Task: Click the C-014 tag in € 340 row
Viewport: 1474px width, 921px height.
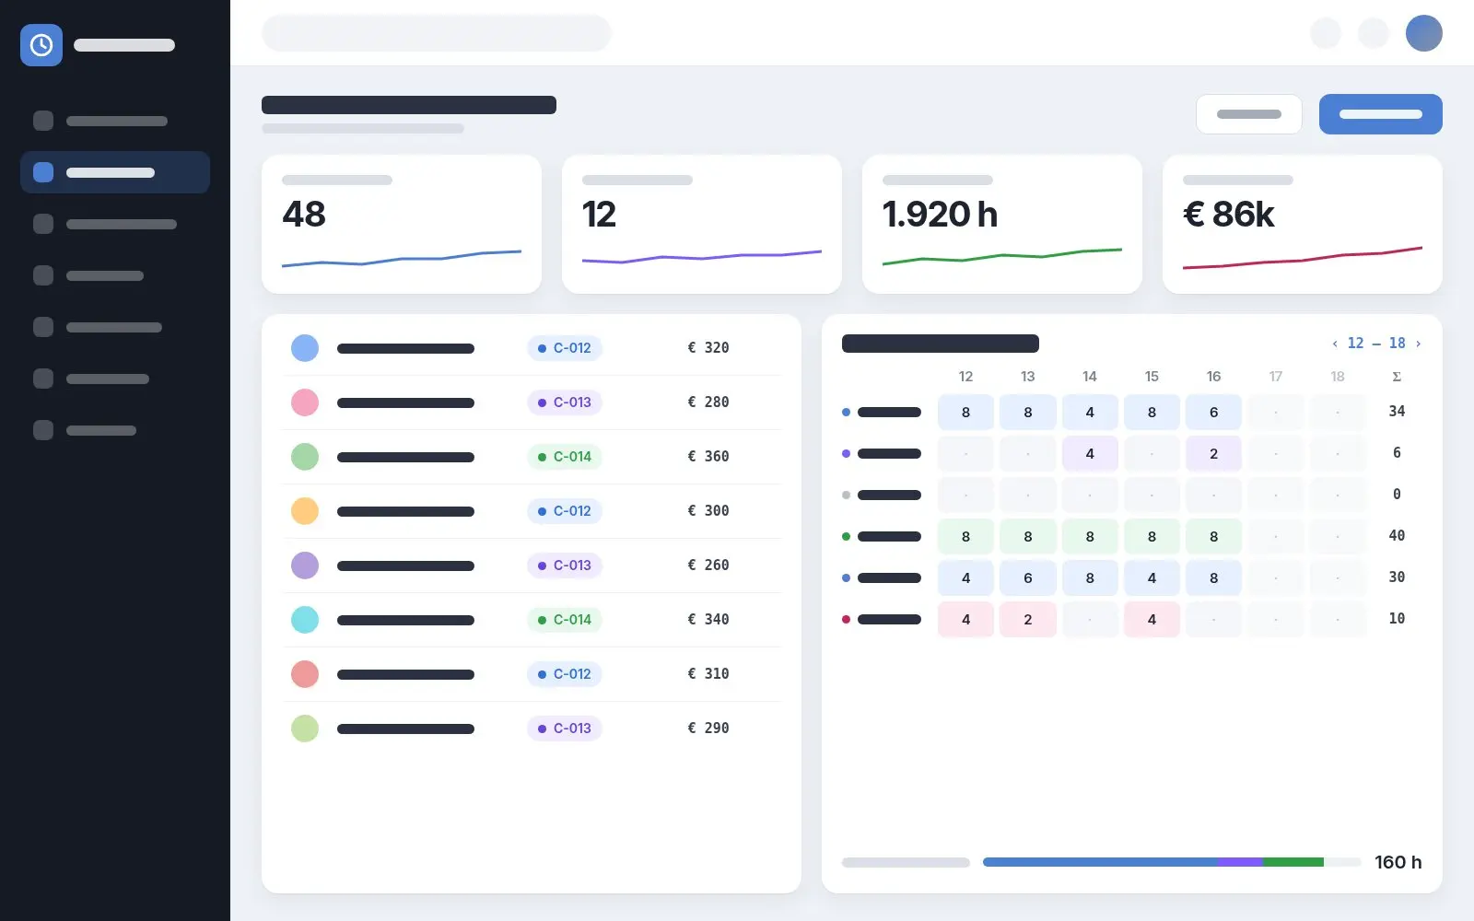Action: pyautogui.click(x=565, y=620)
